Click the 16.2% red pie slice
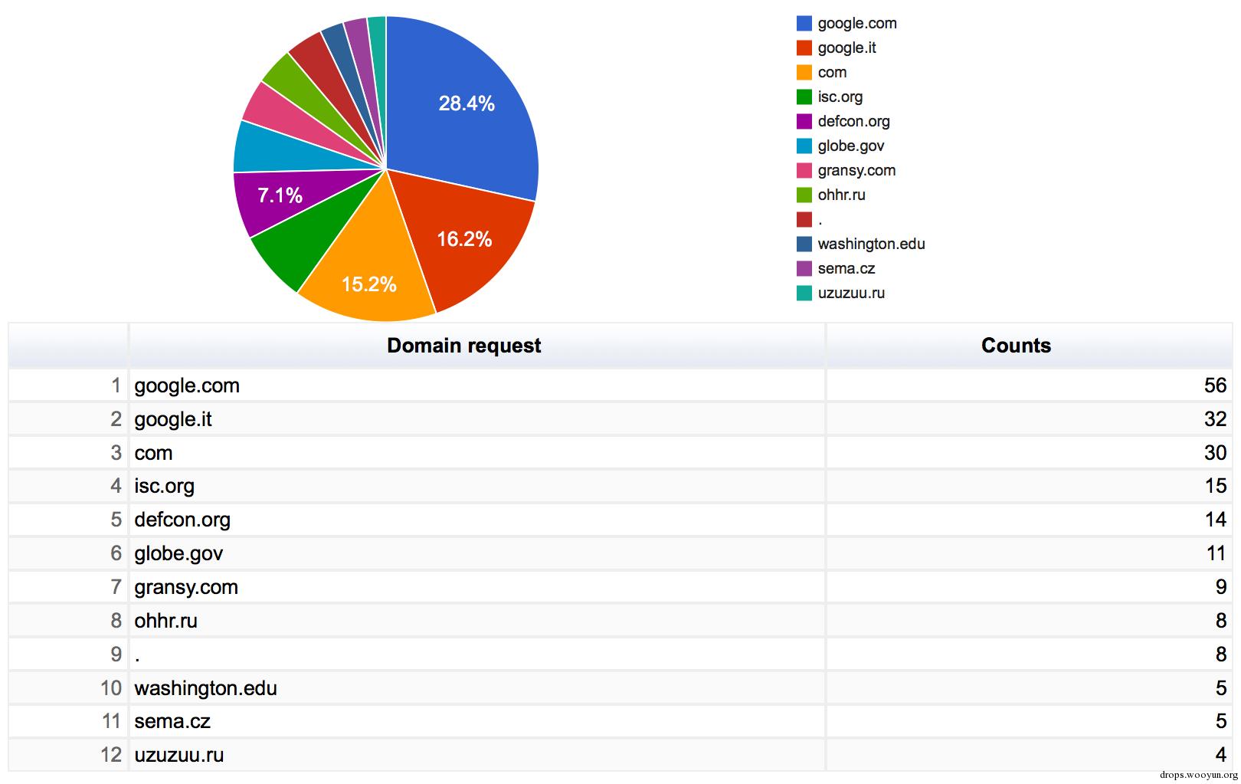Image resolution: width=1241 pixels, height=784 pixels. tap(463, 241)
